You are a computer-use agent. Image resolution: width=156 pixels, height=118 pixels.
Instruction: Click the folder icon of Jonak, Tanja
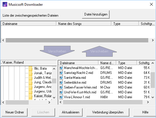click(x=31, y=73)
